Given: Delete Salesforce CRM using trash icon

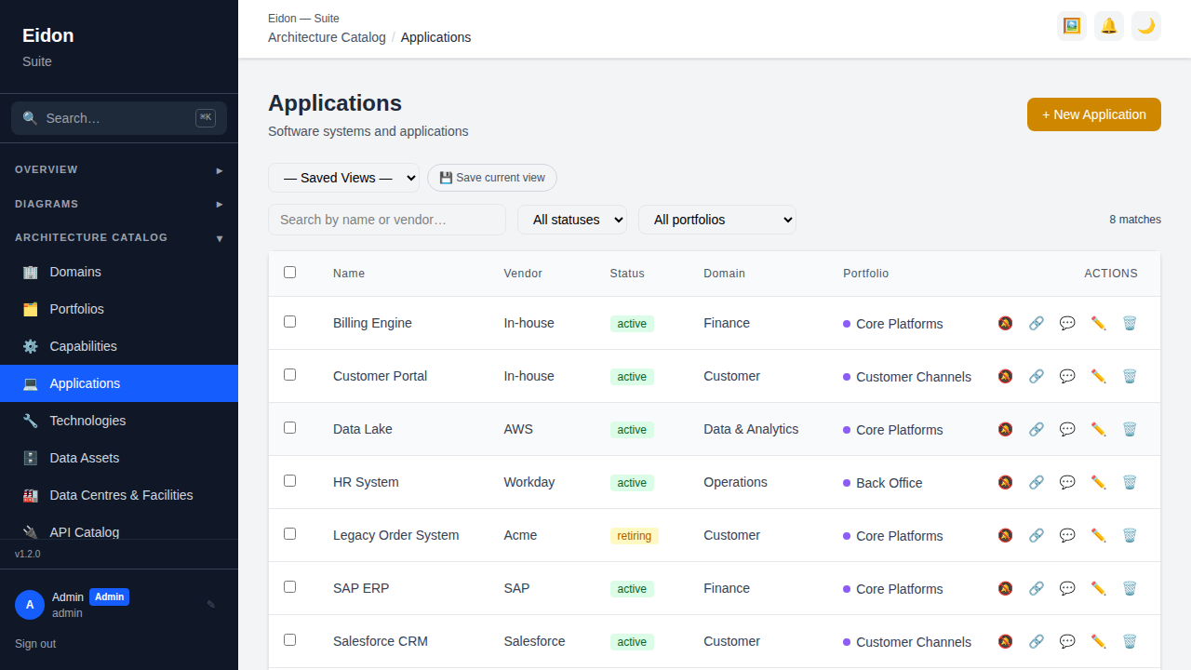Looking at the screenshot, I should point(1130,641).
